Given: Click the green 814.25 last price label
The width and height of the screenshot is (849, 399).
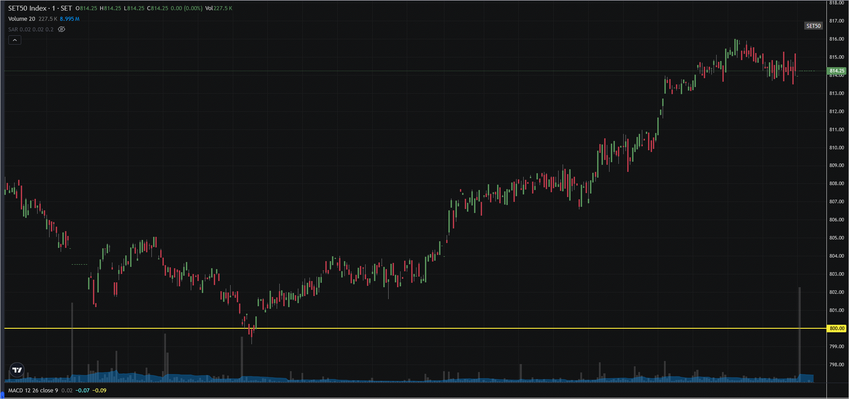Looking at the screenshot, I should pos(837,71).
